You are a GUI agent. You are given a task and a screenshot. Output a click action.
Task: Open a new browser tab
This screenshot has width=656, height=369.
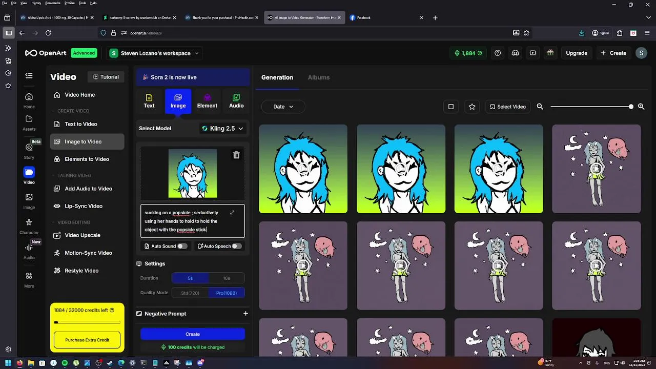(x=435, y=17)
